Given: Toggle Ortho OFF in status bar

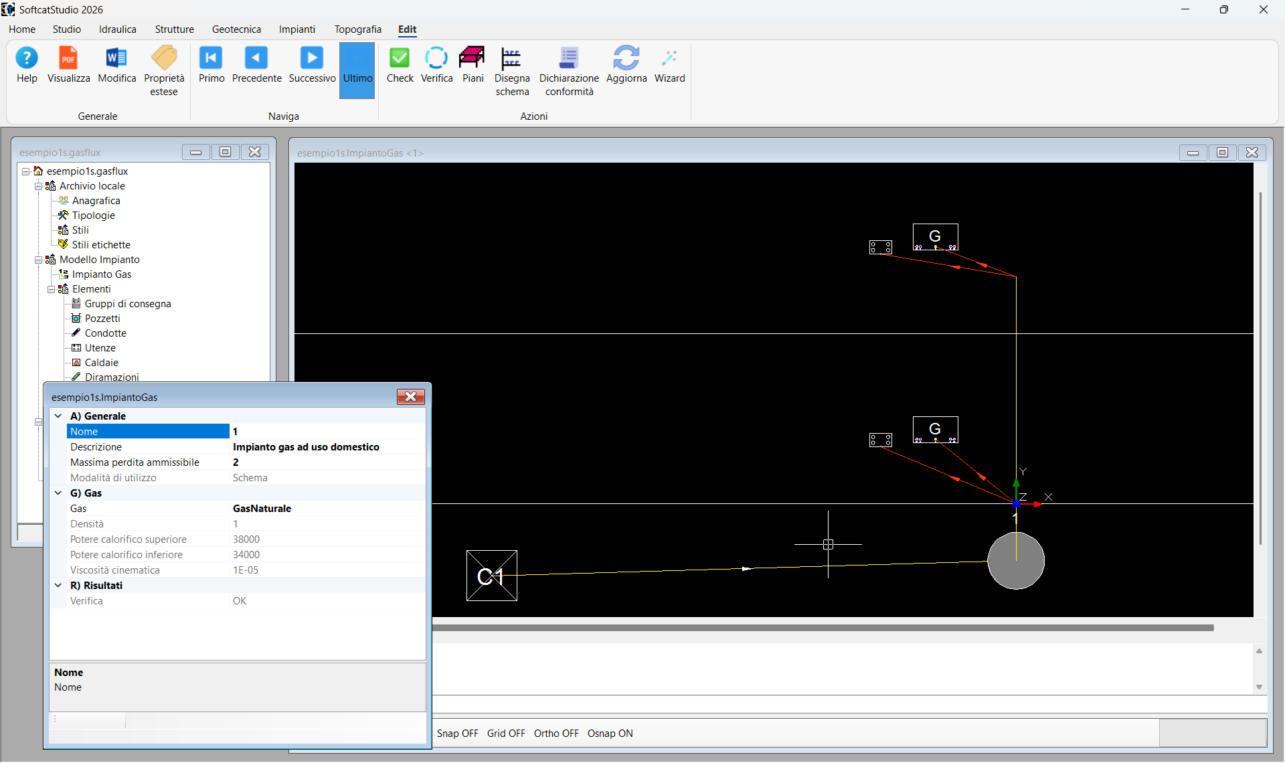Looking at the screenshot, I should click(556, 734).
